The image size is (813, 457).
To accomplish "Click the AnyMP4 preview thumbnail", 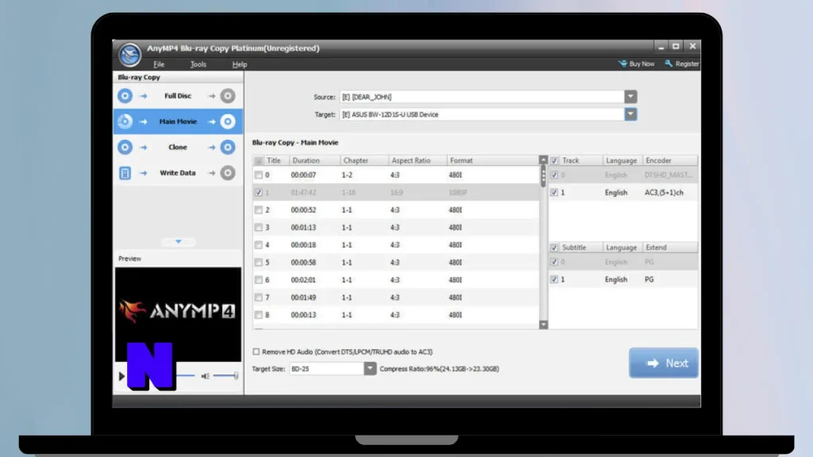I will (x=178, y=314).
